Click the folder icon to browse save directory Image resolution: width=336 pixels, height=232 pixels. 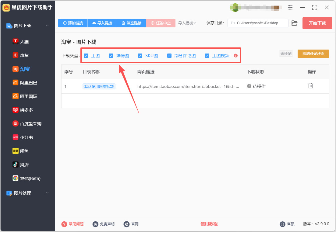coord(295,23)
